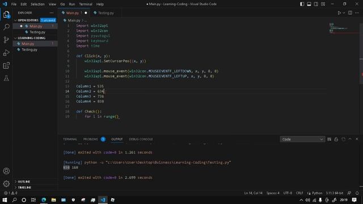This screenshot has height=204, width=363.
Task: Open Microsoft Edge from taskbar
Action: (x=44, y=200)
